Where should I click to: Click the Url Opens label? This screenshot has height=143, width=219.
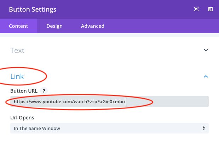[x=22, y=117]
